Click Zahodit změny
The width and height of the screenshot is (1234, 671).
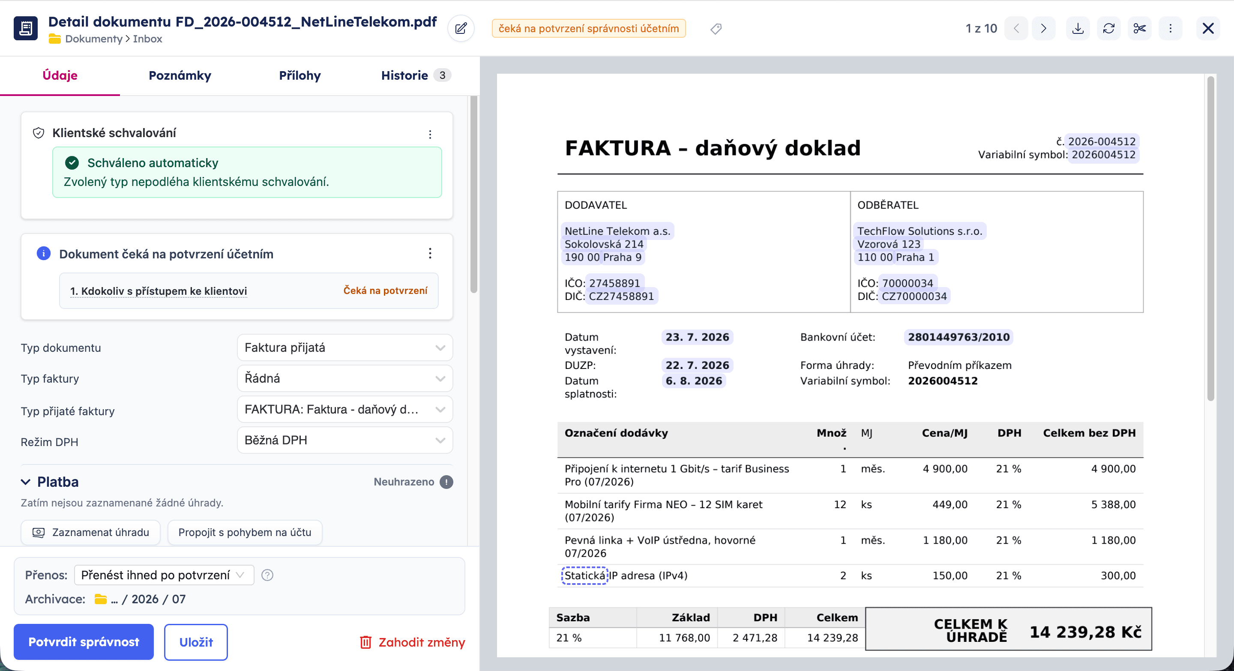(412, 642)
